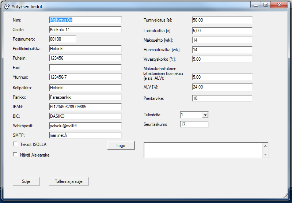Enable the Tekstit ISOLLA checkbox

15,144
